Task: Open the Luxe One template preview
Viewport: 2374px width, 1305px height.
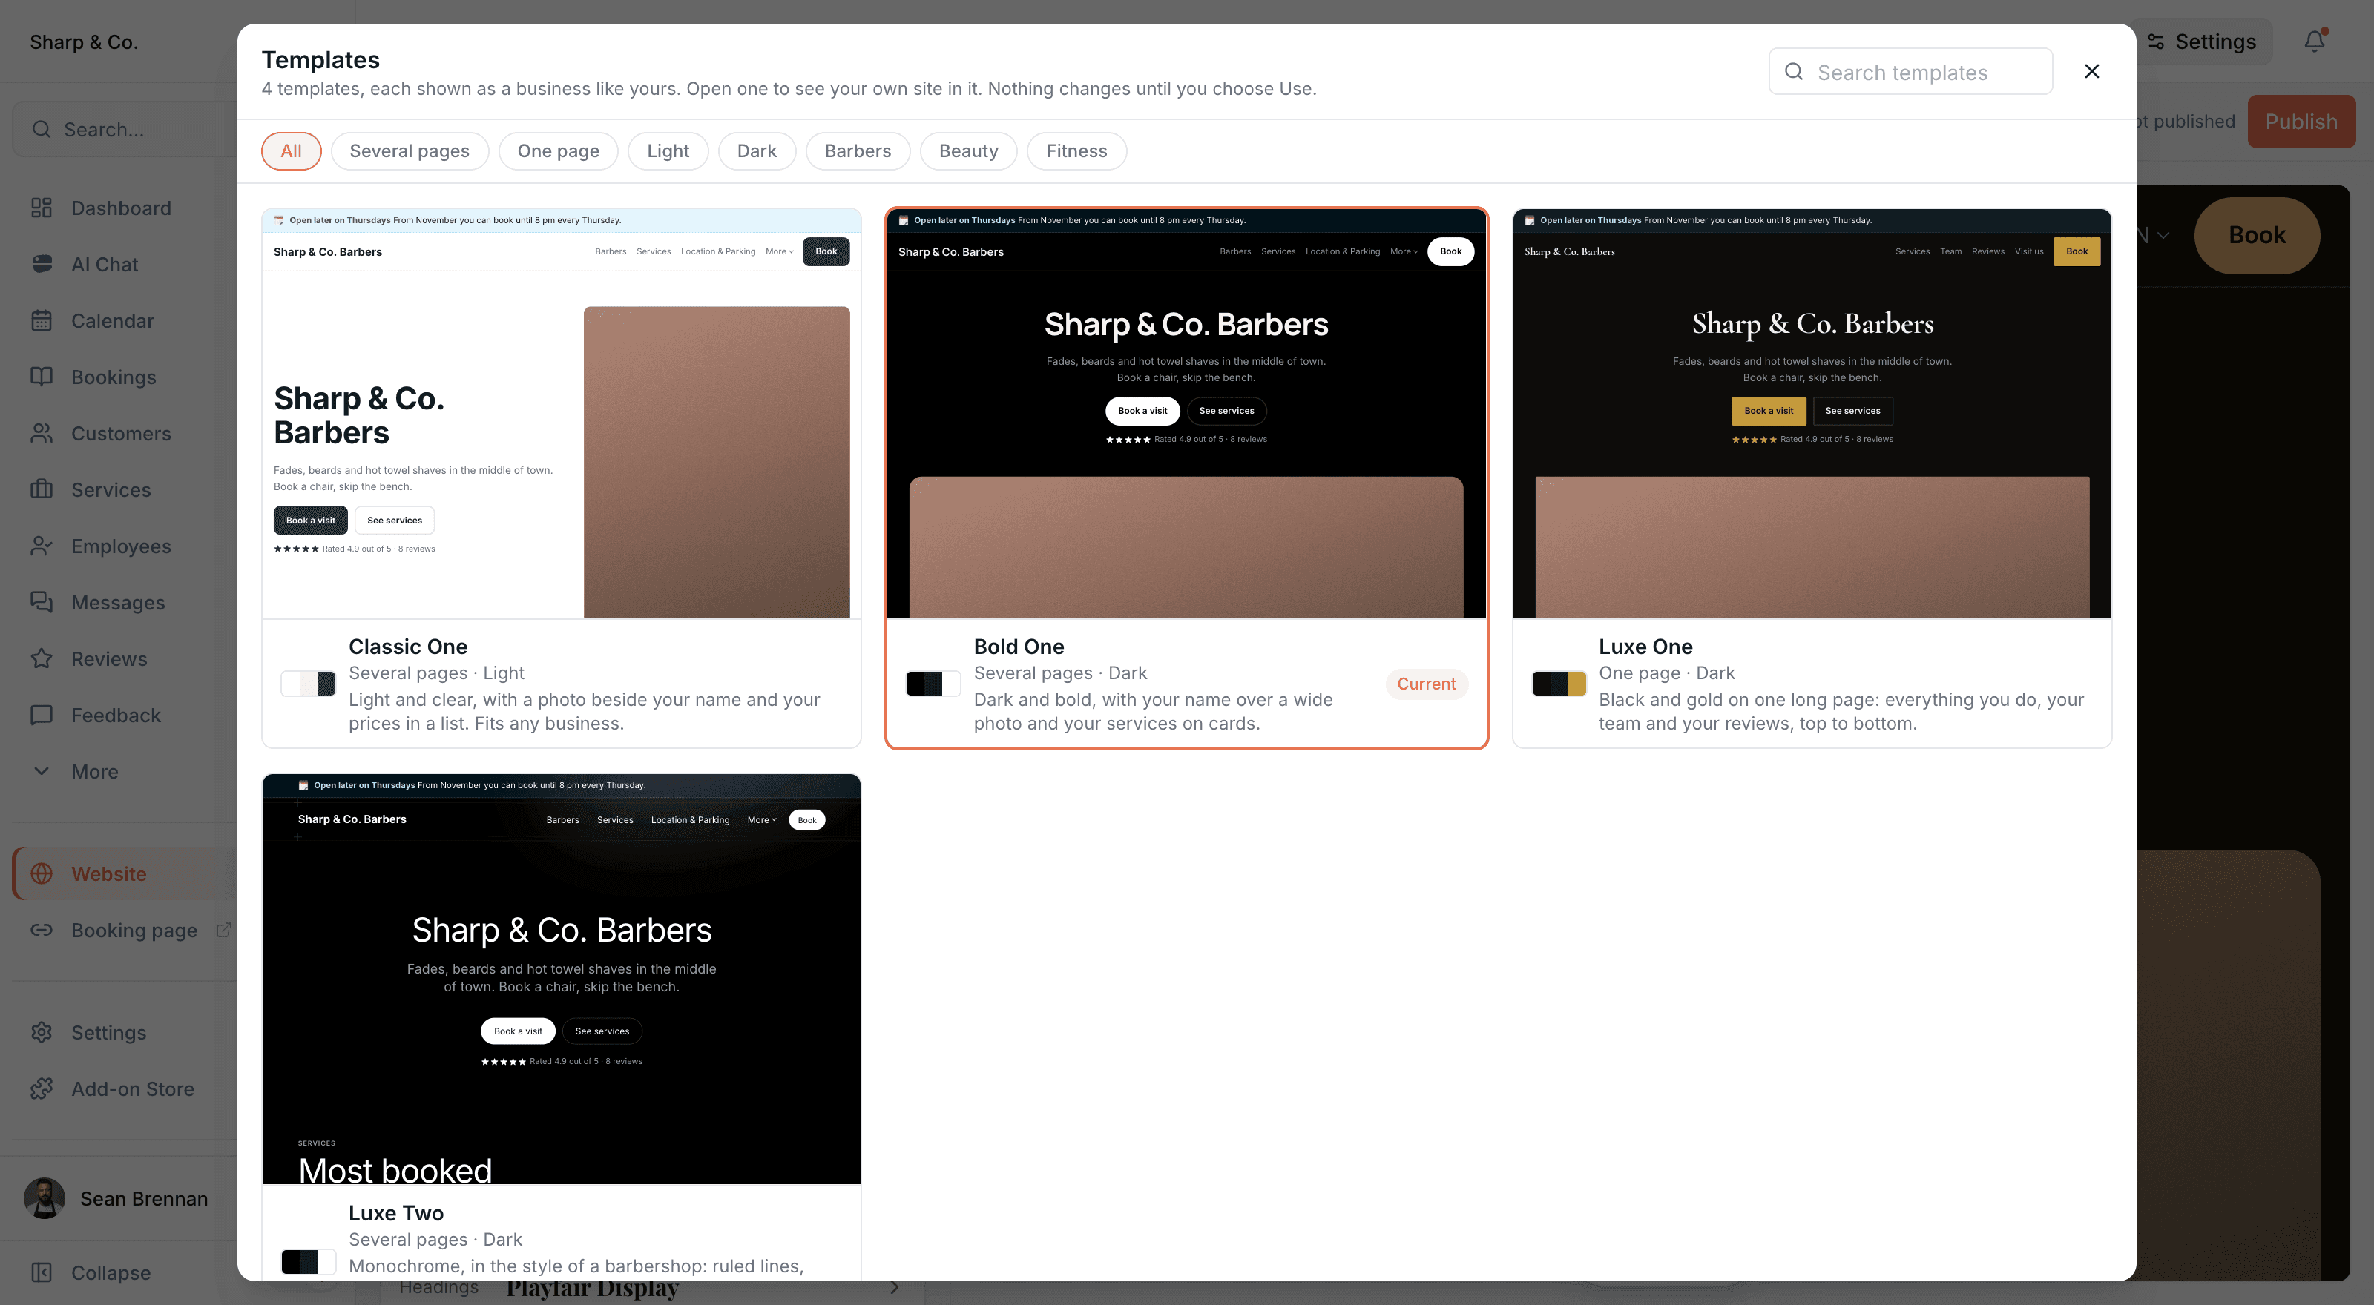Action: coord(1812,414)
